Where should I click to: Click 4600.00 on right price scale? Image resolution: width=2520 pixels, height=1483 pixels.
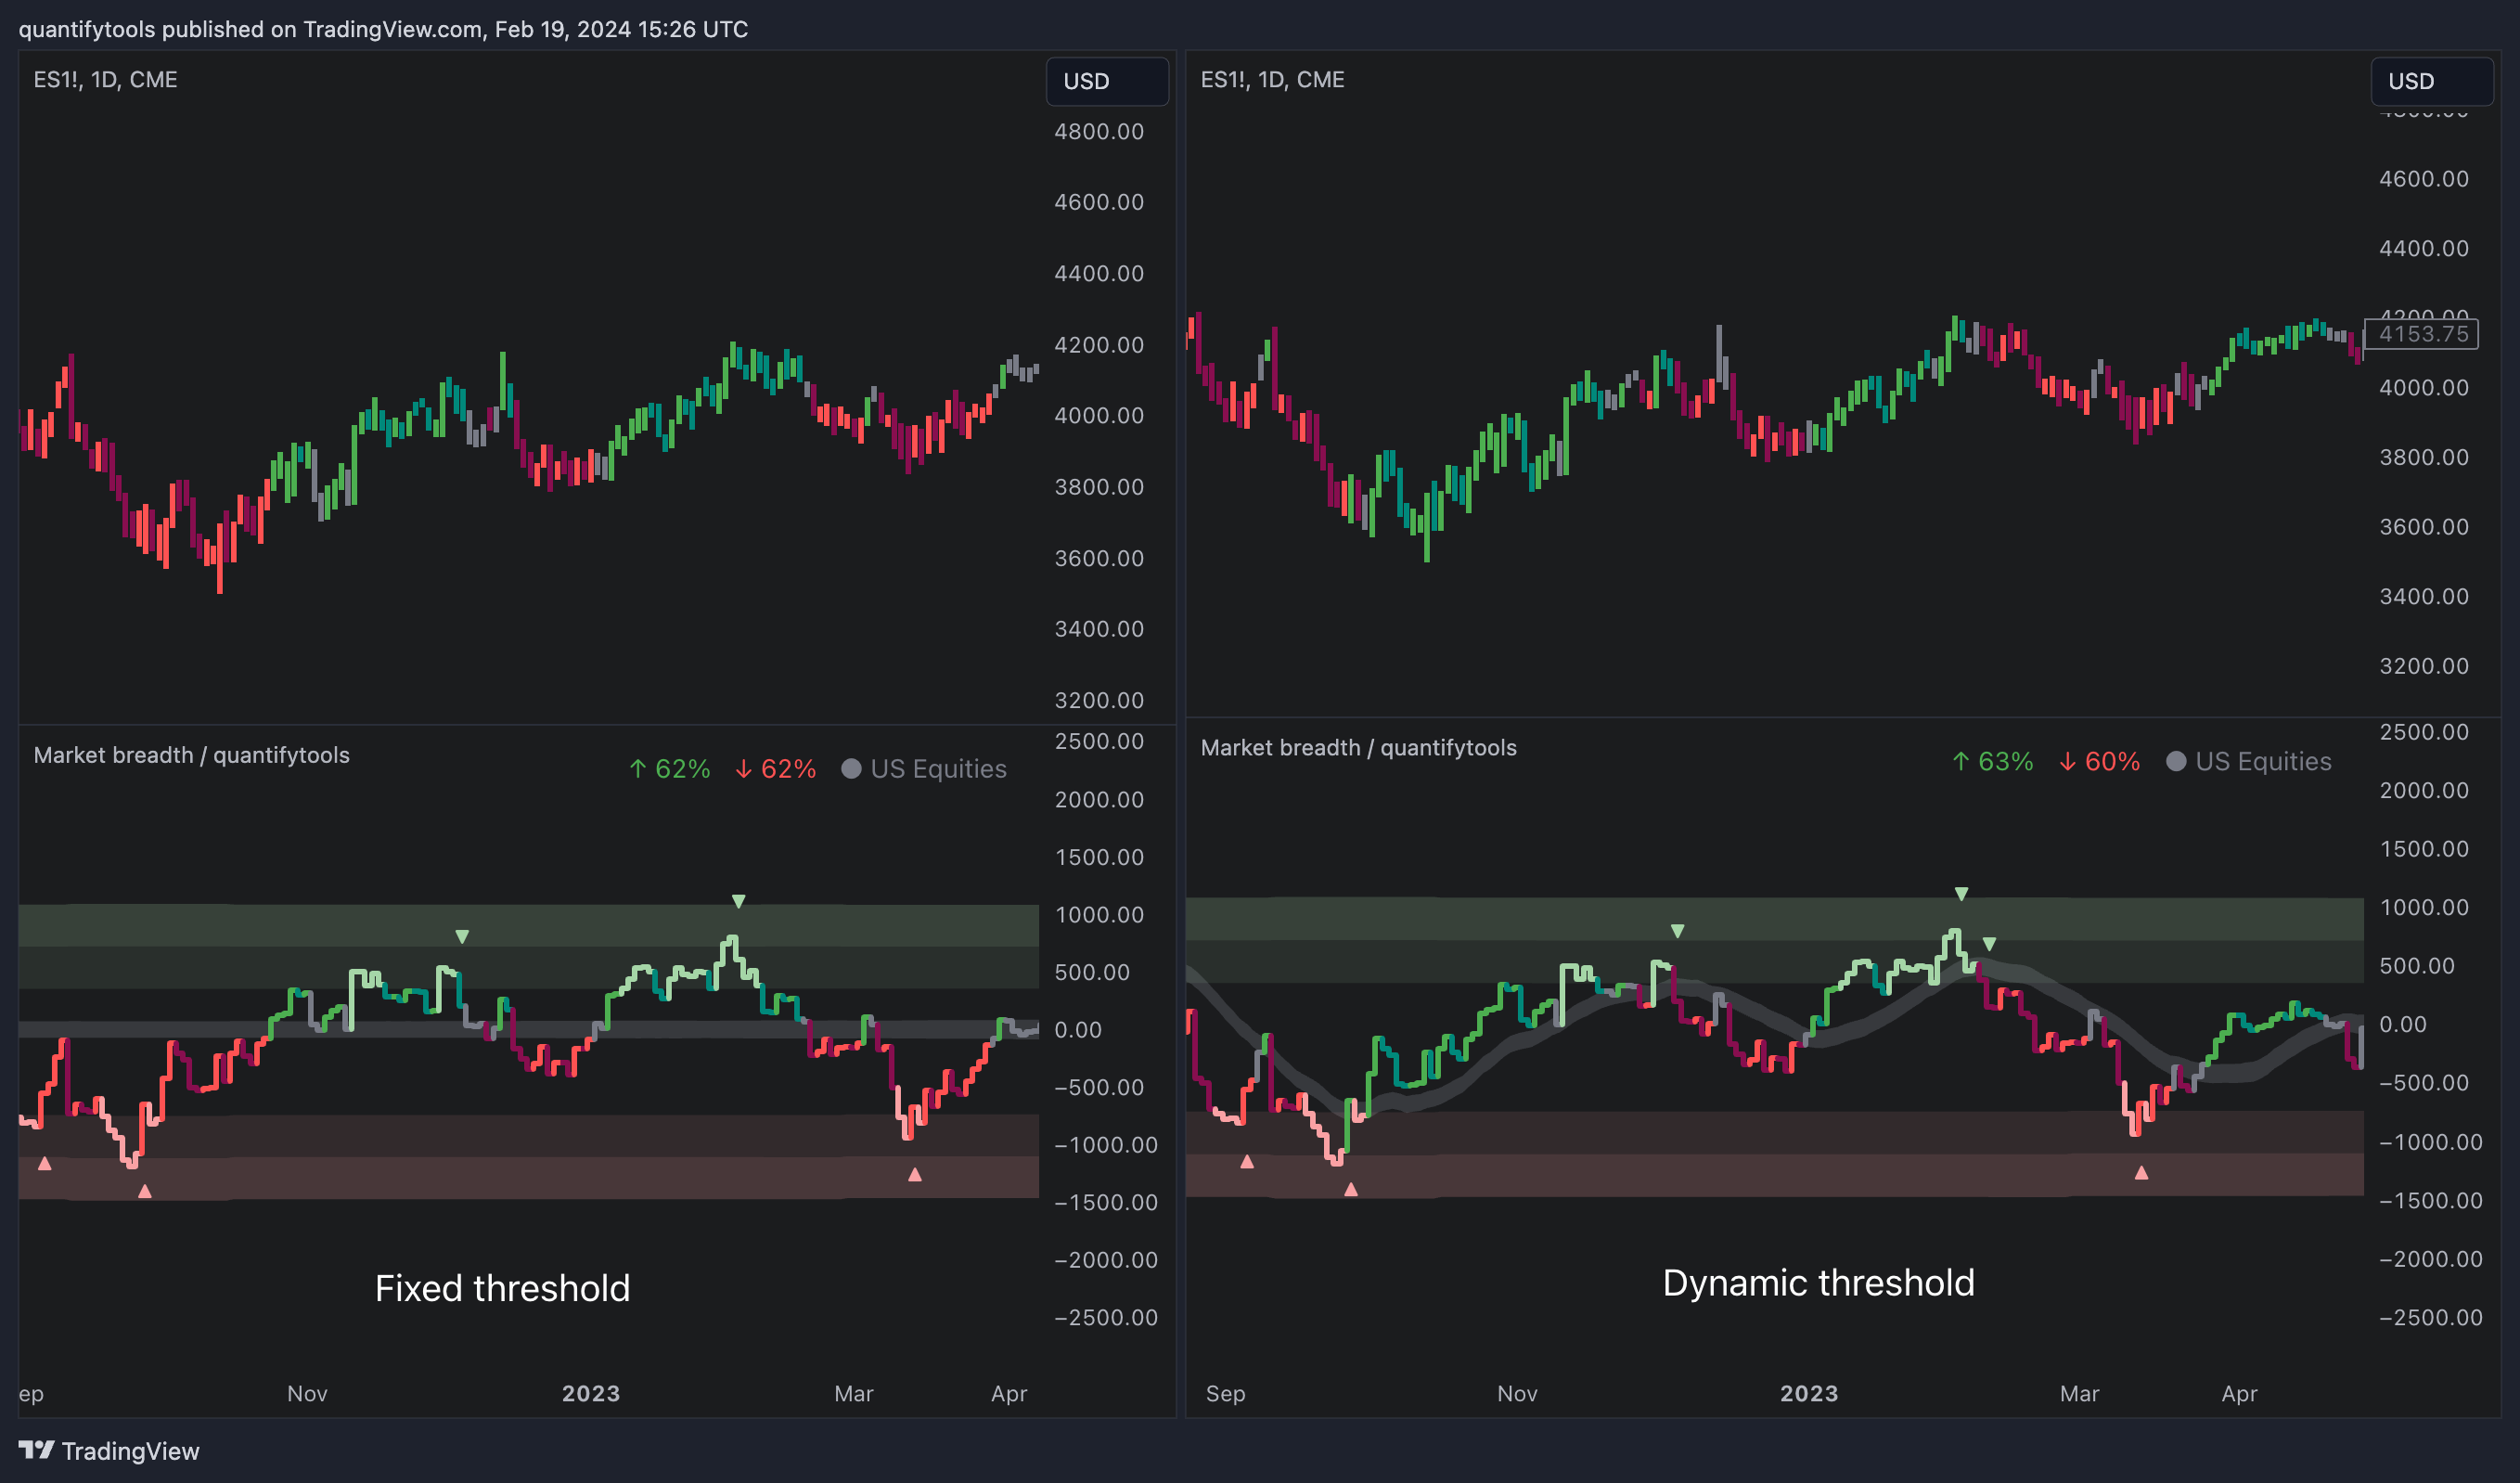coord(2424,178)
